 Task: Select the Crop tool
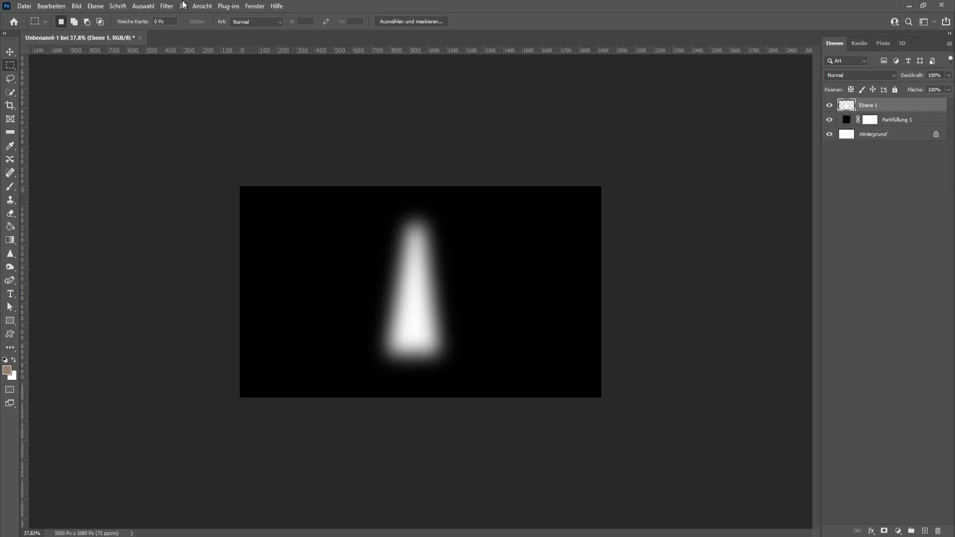click(10, 105)
